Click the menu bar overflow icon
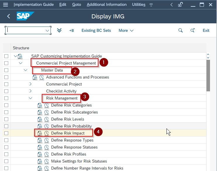Screen dimensions: 217x171 (x=151, y=5)
